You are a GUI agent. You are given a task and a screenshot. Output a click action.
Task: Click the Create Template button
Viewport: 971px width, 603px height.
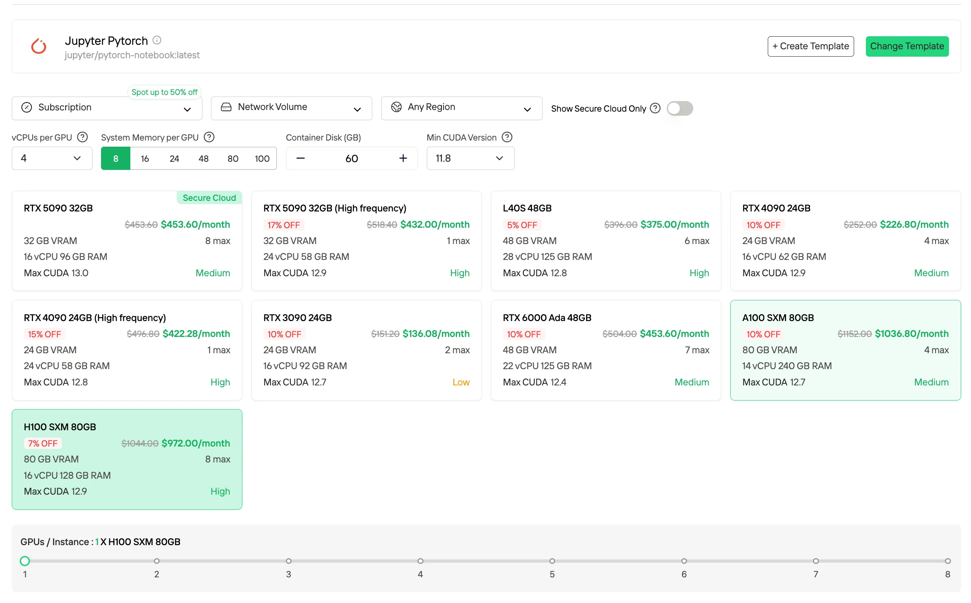click(x=811, y=46)
